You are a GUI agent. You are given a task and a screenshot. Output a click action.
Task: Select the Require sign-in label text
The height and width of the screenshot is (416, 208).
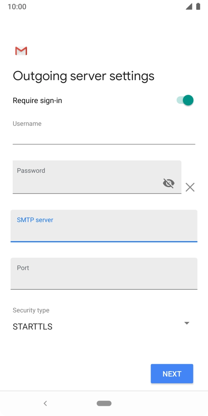pos(37,100)
